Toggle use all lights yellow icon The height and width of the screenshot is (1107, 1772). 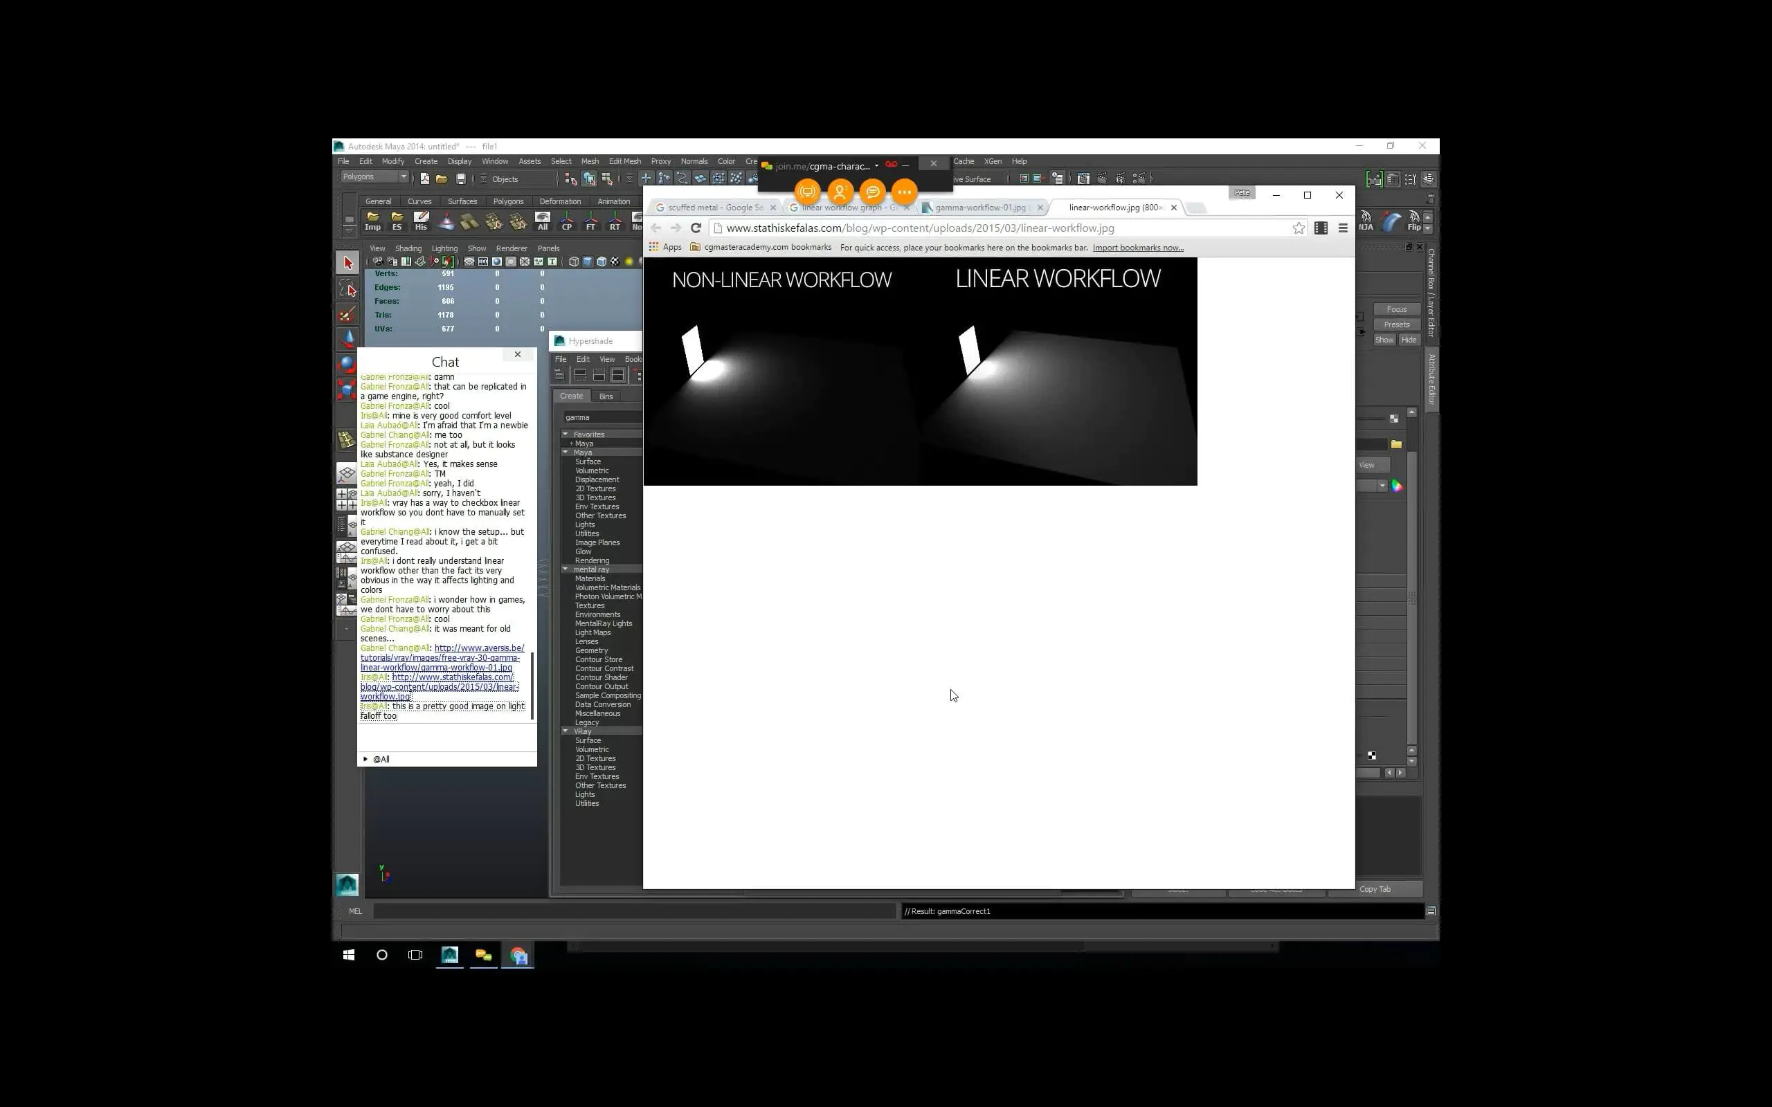(x=629, y=262)
